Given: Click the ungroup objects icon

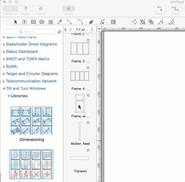Looking at the screenshot, I should pyautogui.click(x=151, y=22).
